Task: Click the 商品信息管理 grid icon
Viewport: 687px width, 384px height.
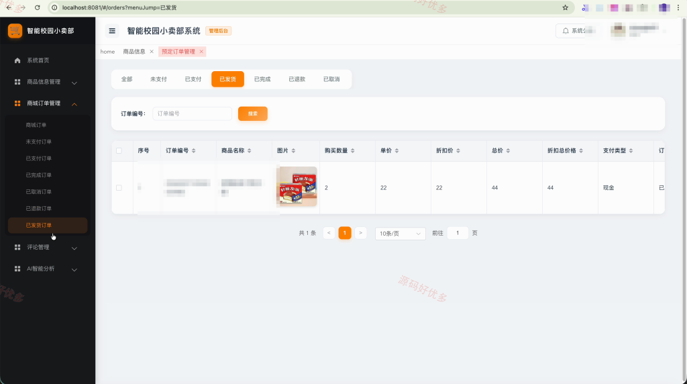Action: coord(17,82)
